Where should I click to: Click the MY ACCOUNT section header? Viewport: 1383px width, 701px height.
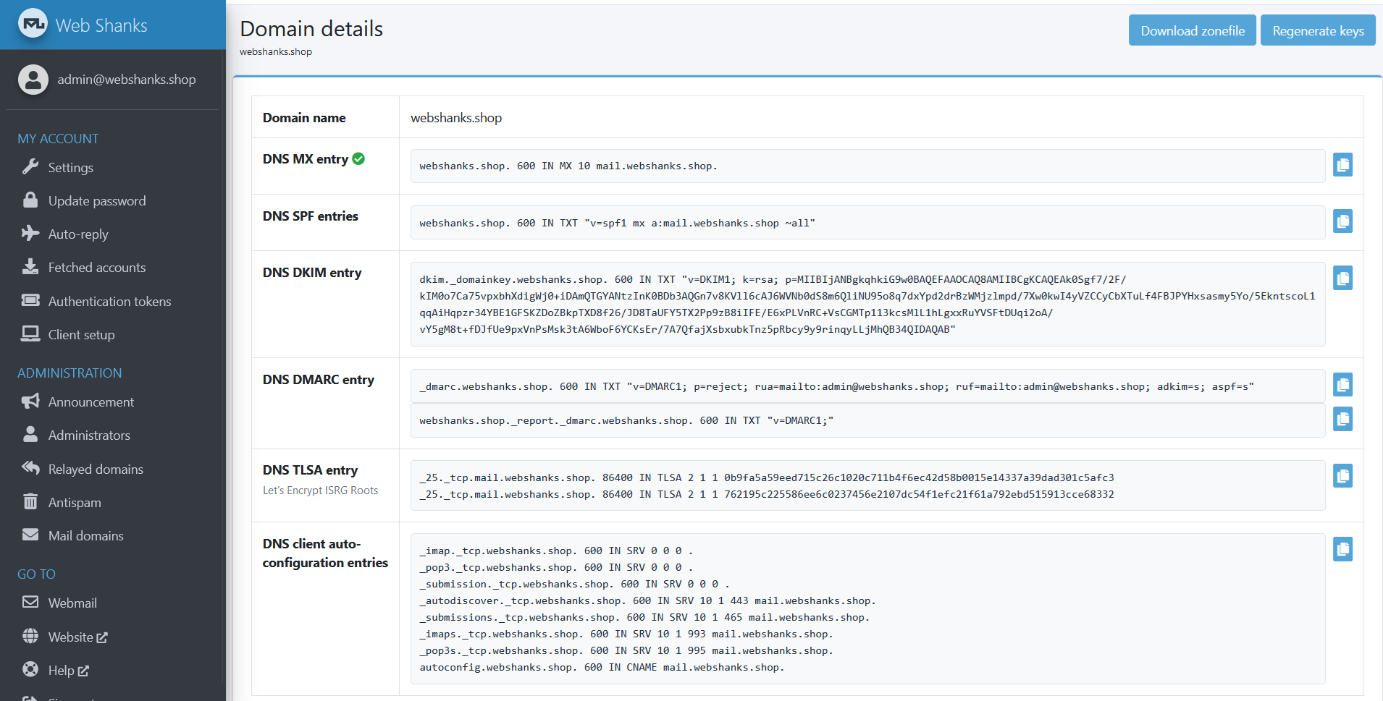[58, 138]
